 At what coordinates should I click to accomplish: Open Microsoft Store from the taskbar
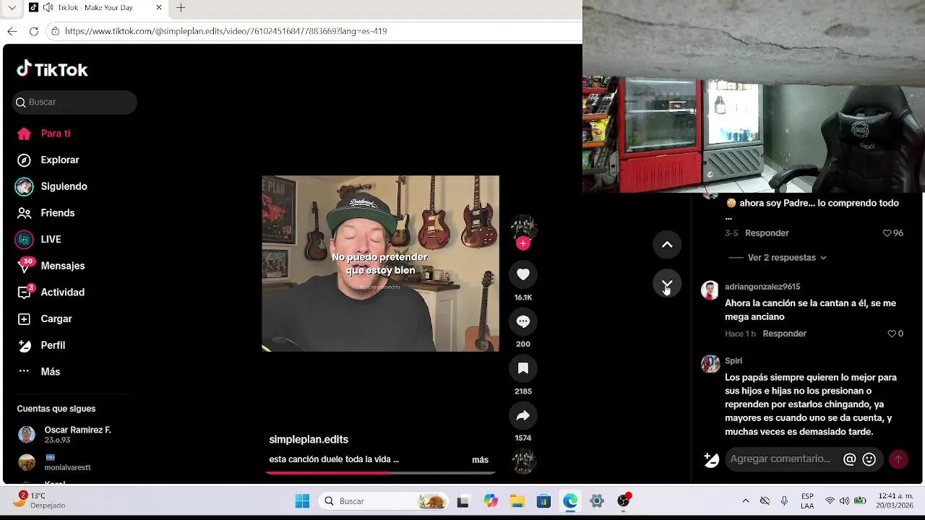coord(543,501)
